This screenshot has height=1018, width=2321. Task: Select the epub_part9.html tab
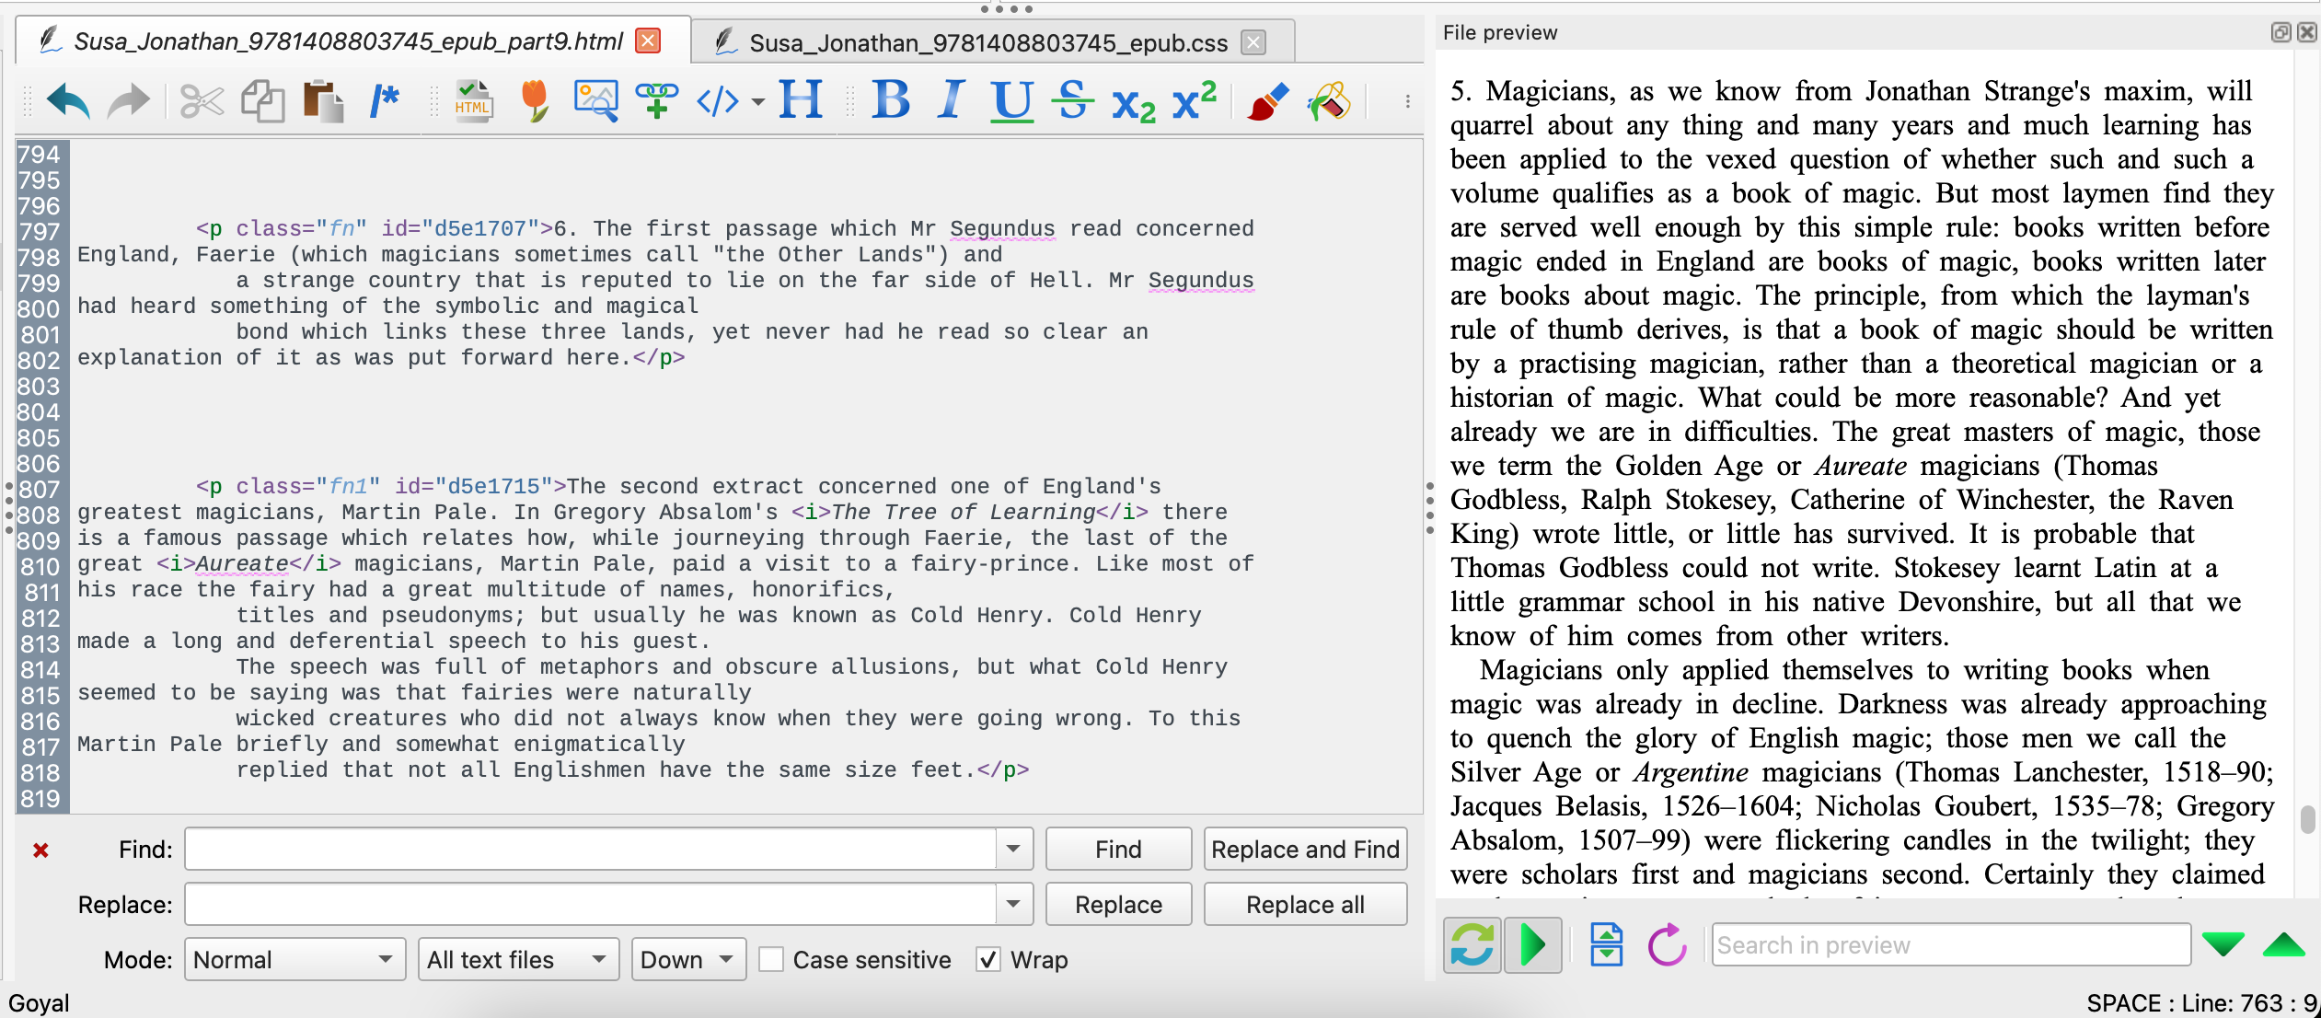tap(348, 41)
